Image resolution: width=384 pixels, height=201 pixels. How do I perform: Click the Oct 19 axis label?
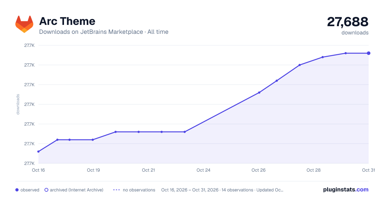coord(93,170)
